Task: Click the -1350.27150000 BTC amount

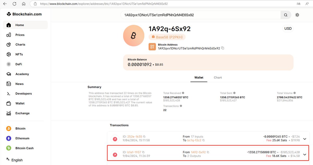Action: tap(261, 152)
